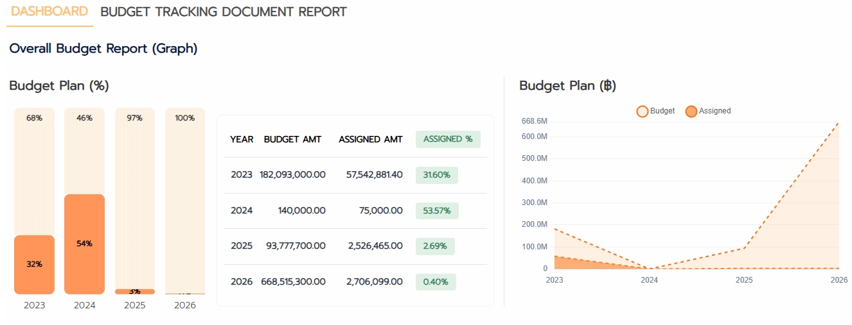Click the ASSIGNED AMT column header

point(371,139)
